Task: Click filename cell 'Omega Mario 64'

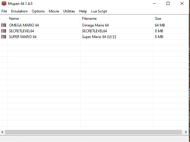Action: (x=96, y=25)
